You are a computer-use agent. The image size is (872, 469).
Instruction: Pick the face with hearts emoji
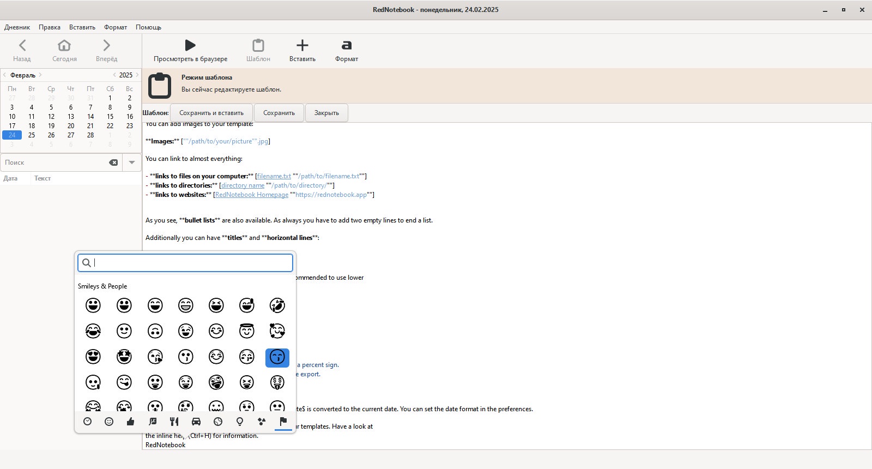(x=277, y=330)
